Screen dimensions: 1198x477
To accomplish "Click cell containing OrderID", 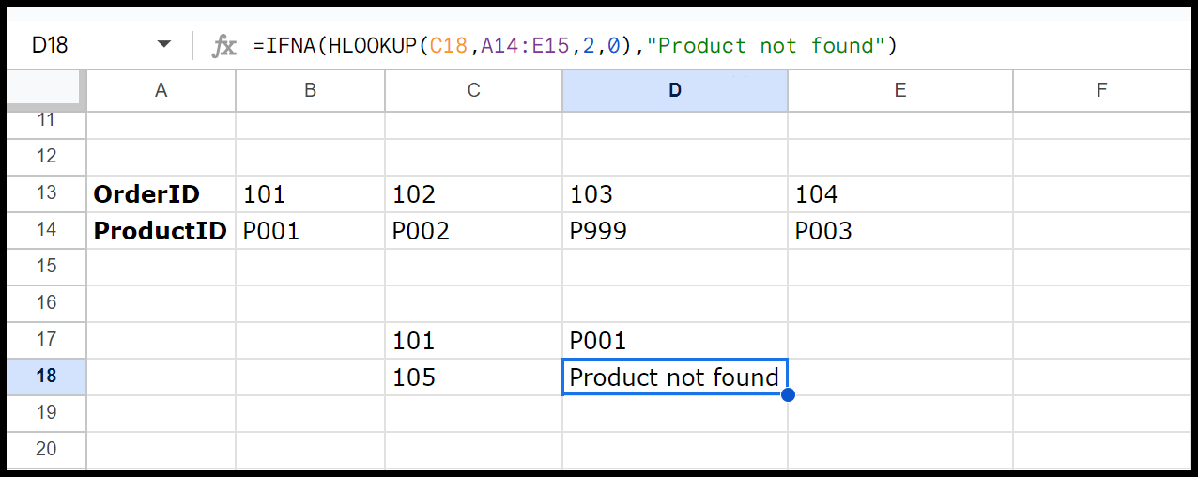I will click(x=161, y=194).
